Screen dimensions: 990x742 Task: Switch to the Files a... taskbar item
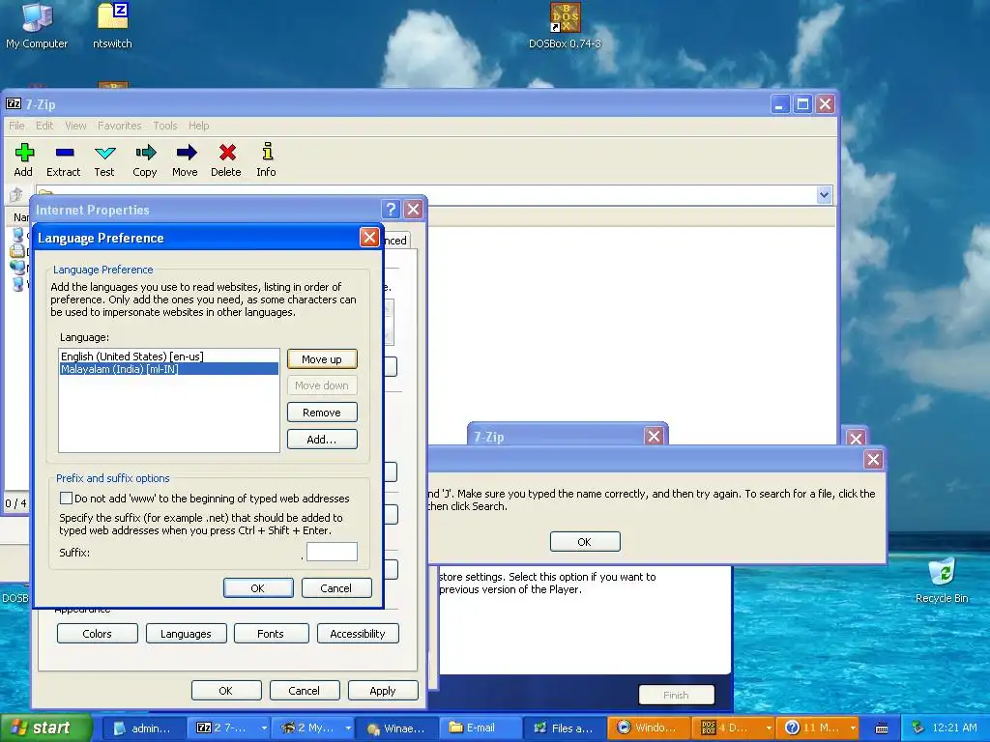(x=565, y=728)
